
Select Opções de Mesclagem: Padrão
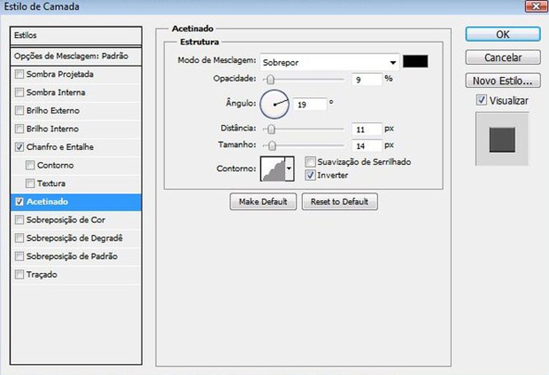[76, 56]
